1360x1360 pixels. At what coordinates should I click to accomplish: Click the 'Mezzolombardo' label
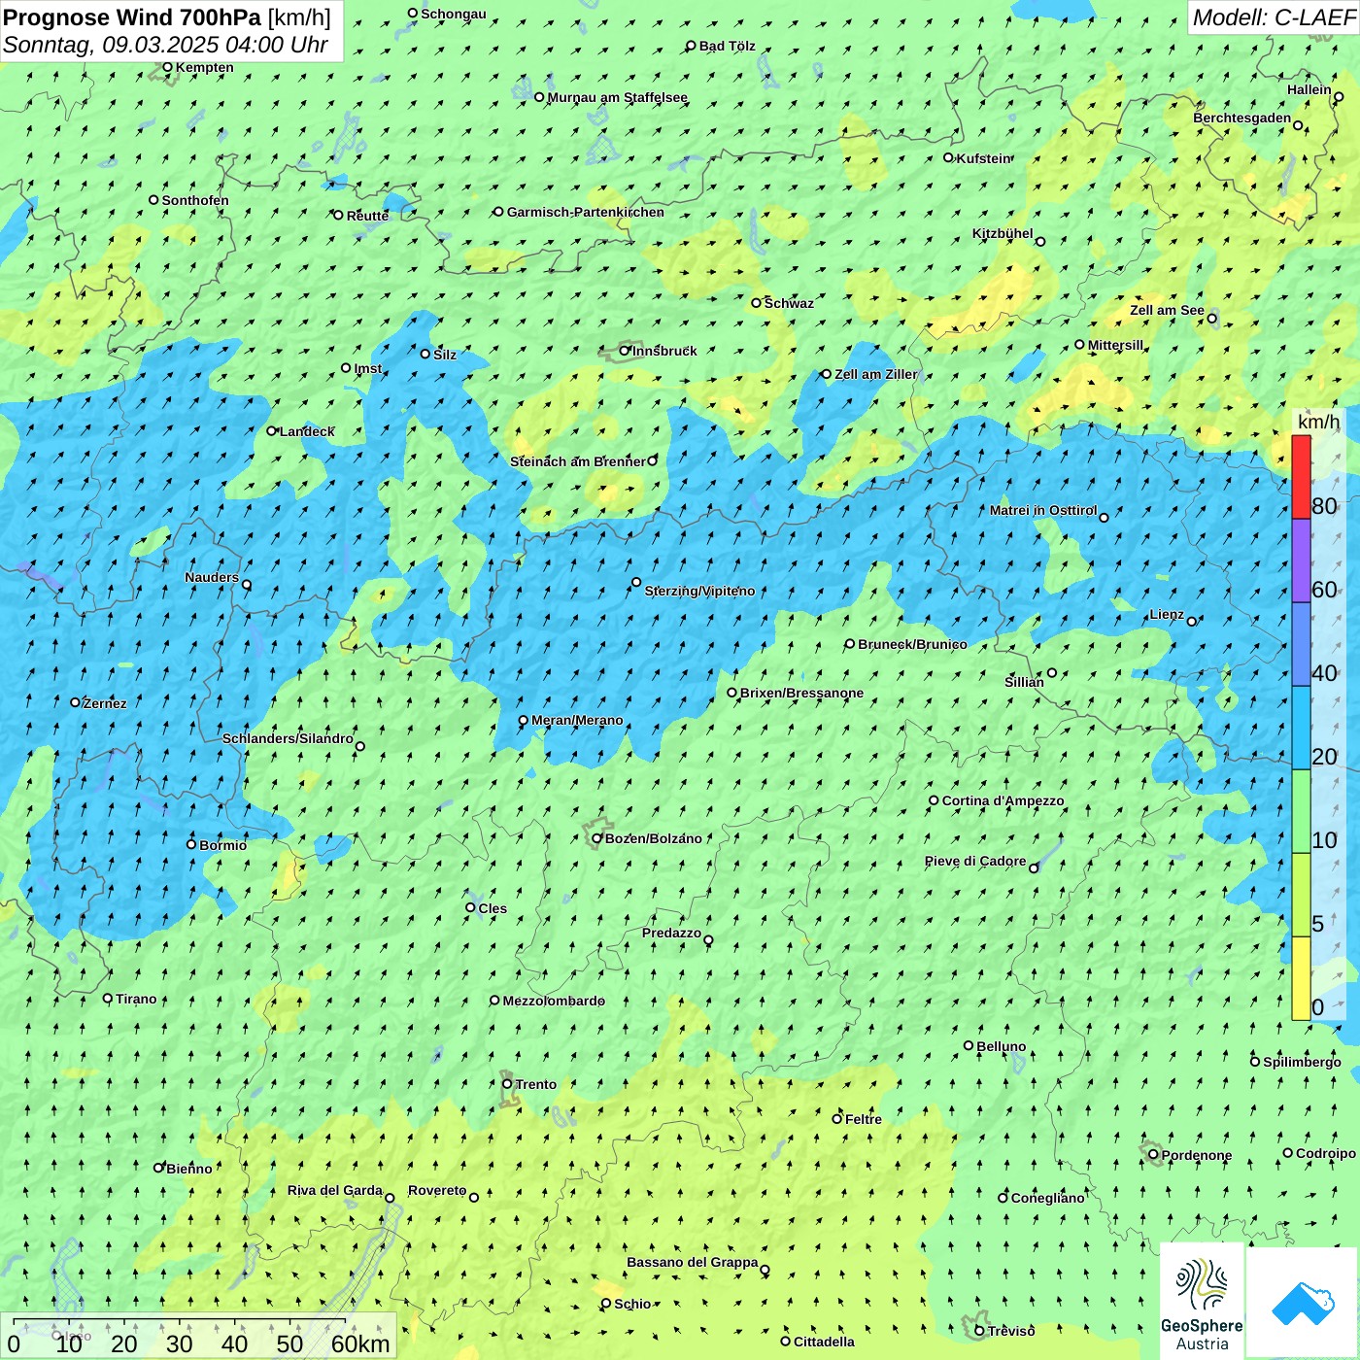click(x=554, y=1001)
